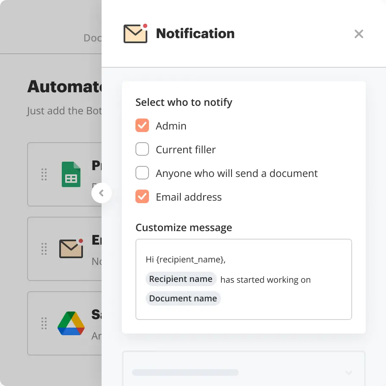Click the email envelope bot icon in the sidebar
Image resolution: width=386 pixels, height=386 pixels.
pyautogui.click(x=71, y=249)
